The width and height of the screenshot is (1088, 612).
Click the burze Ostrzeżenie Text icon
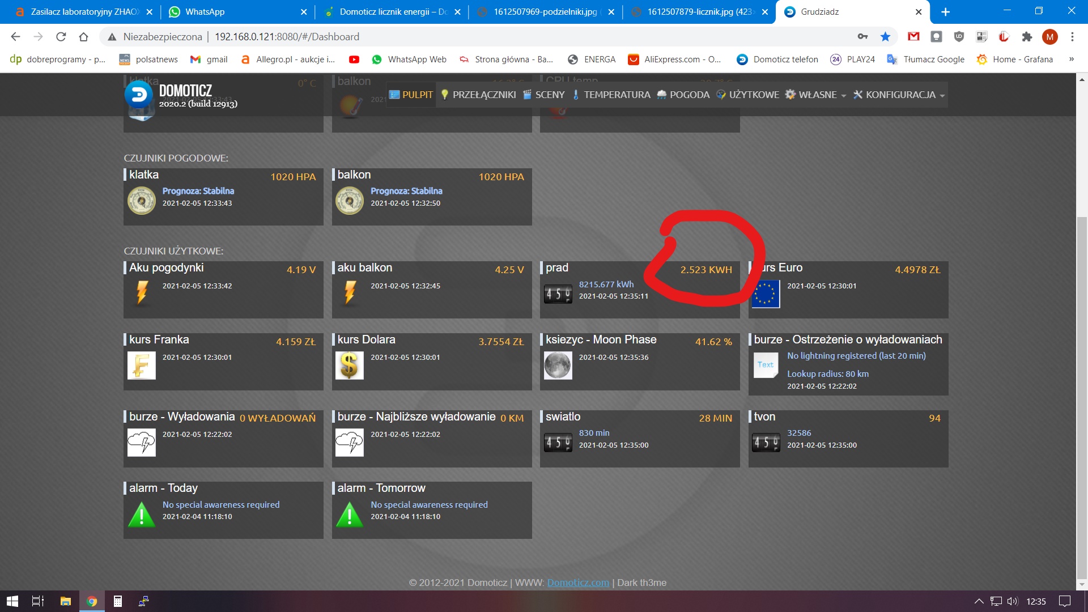[766, 364]
